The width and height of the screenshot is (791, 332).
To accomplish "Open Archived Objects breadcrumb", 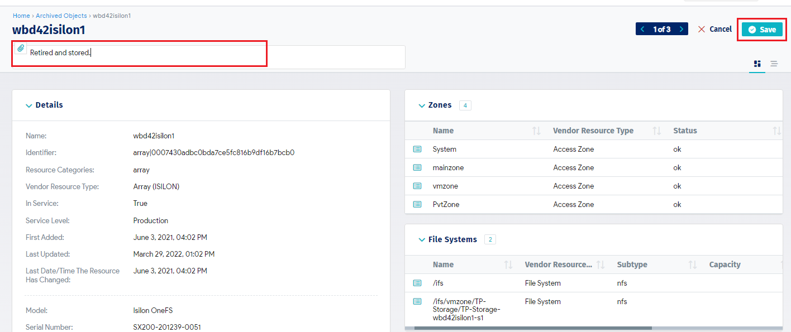I will pos(61,16).
